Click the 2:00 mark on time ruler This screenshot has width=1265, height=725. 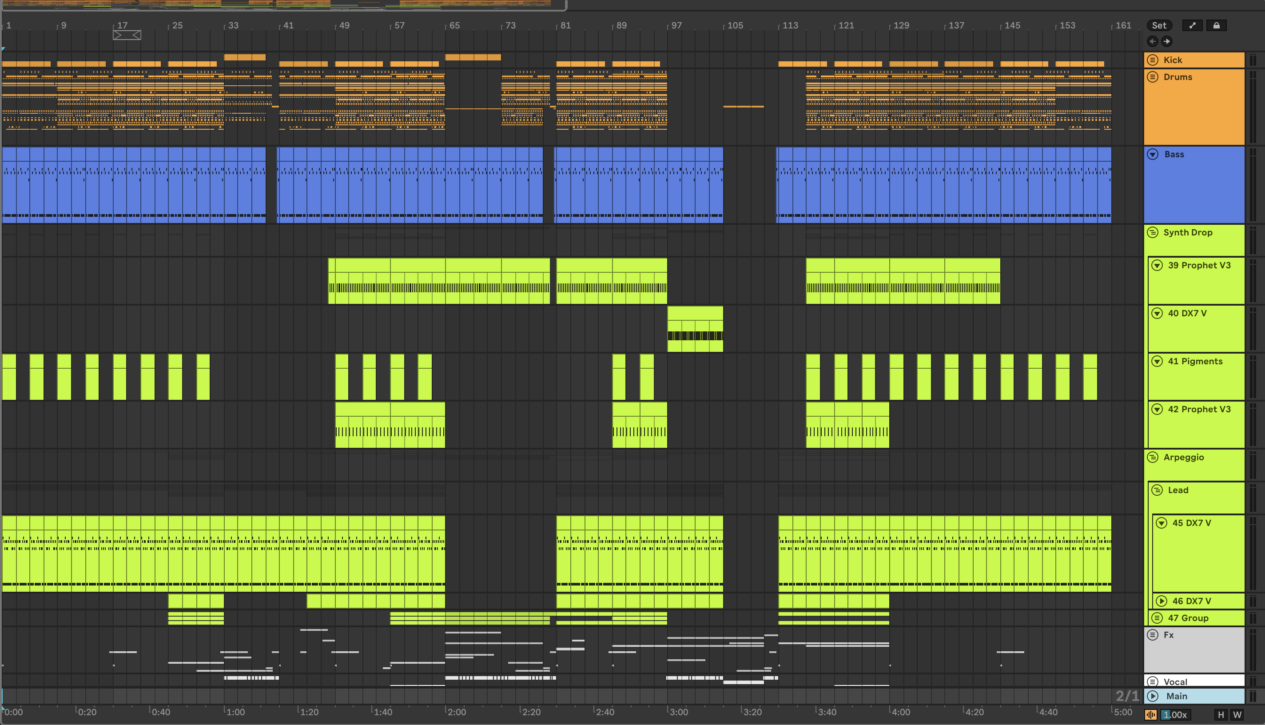click(x=457, y=712)
